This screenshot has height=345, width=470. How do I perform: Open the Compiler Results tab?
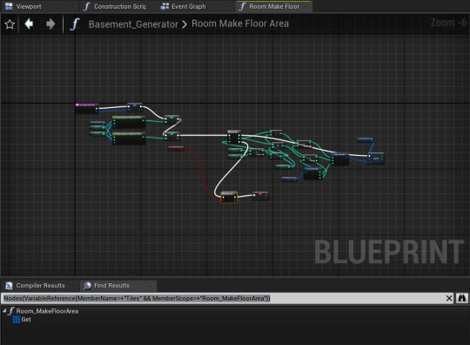coord(40,286)
